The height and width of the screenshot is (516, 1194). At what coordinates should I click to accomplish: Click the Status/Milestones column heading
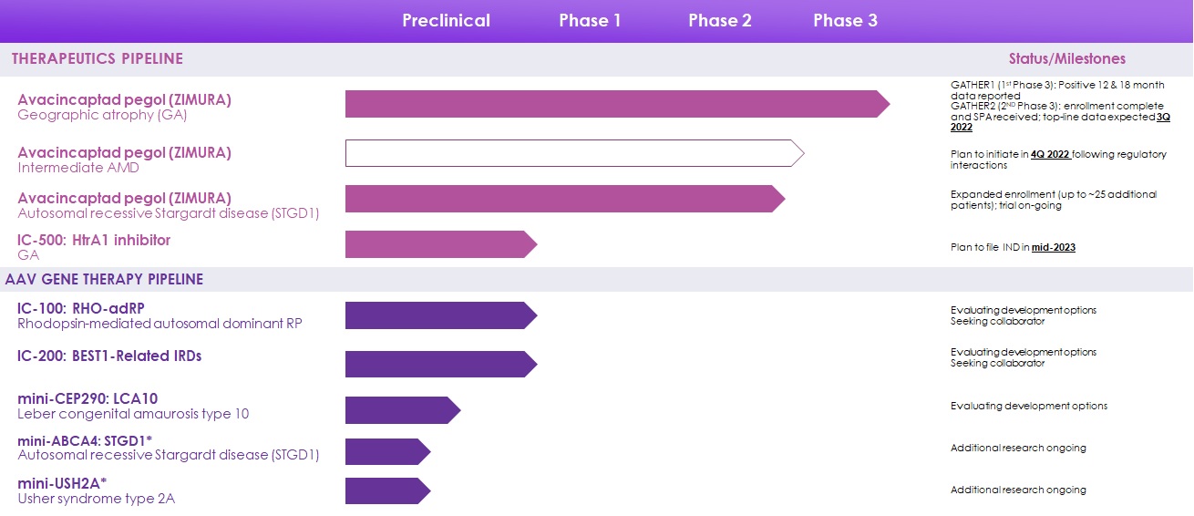coord(1066,59)
